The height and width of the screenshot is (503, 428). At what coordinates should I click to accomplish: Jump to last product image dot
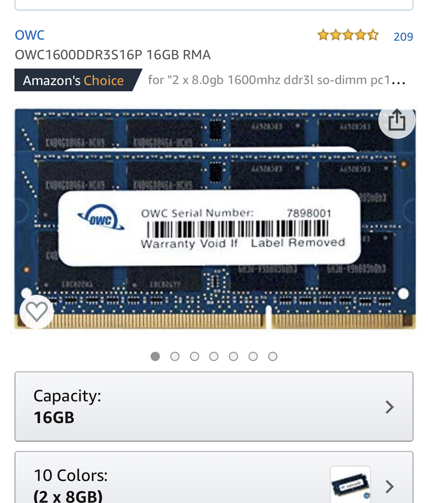pos(273,356)
